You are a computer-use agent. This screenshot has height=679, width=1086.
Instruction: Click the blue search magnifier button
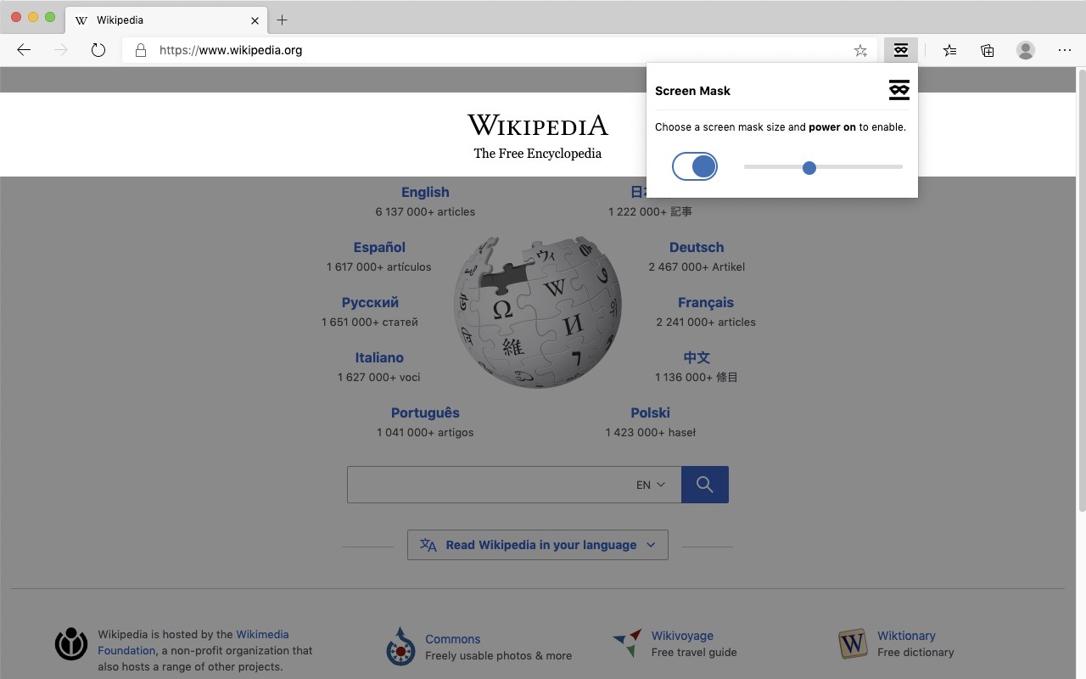[x=704, y=484]
